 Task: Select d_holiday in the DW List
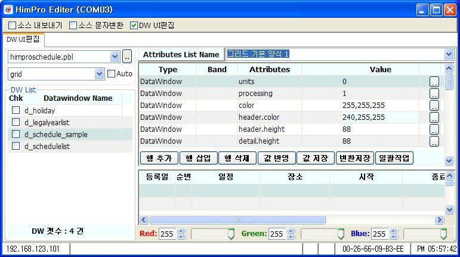(x=40, y=110)
